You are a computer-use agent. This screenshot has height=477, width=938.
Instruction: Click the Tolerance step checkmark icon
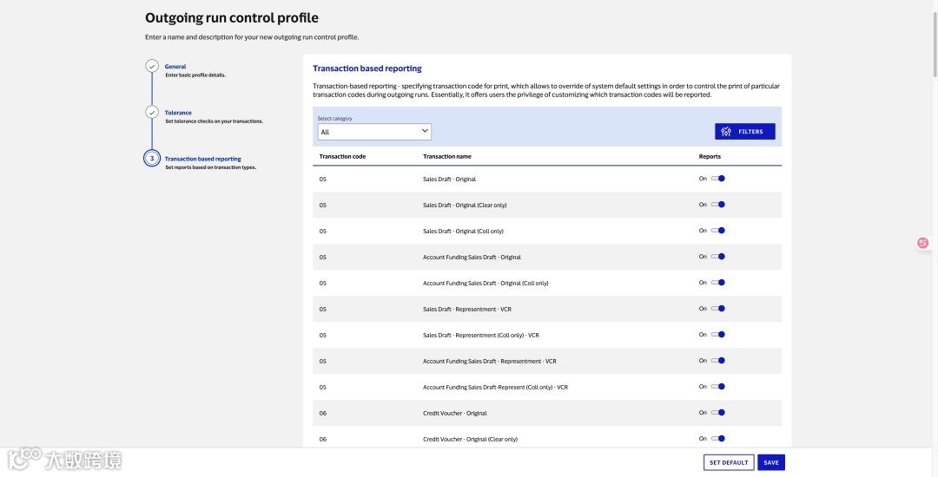click(152, 112)
